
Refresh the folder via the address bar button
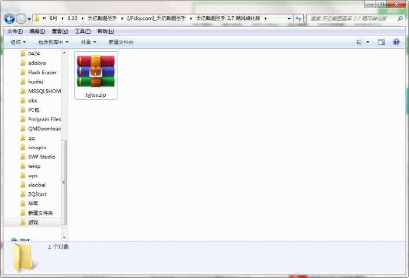coord(299,19)
